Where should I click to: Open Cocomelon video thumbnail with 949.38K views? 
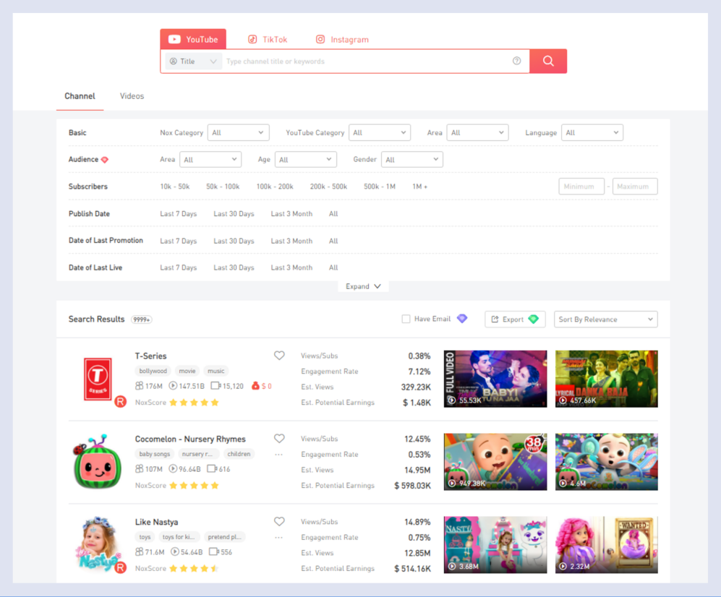[495, 461]
